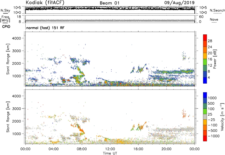This screenshot has height=155, width=225.
Task: Click the Power [dB] colorbar label
Action: click(x=215, y=59)
